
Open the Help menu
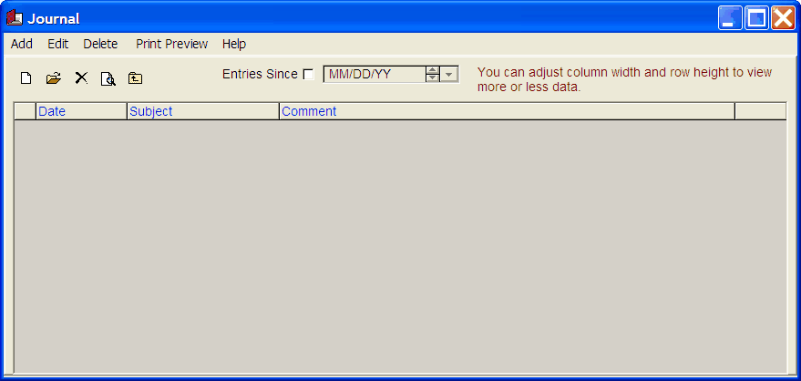pyautogui.click(x=234, y=44)
